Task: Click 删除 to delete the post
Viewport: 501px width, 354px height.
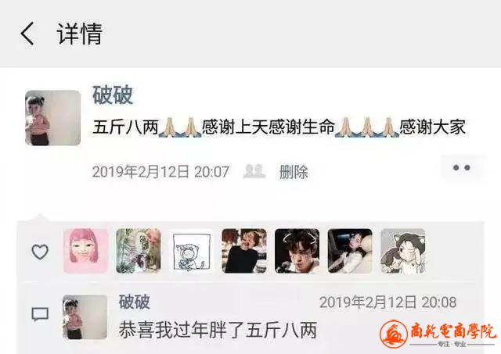Action: click(294, 172)
